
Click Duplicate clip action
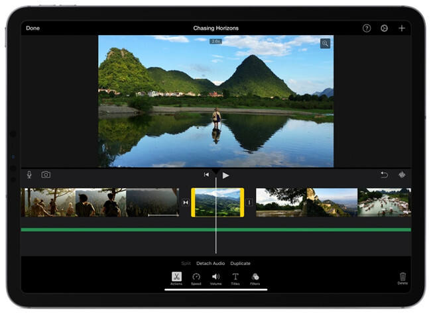tap(240, 264)
